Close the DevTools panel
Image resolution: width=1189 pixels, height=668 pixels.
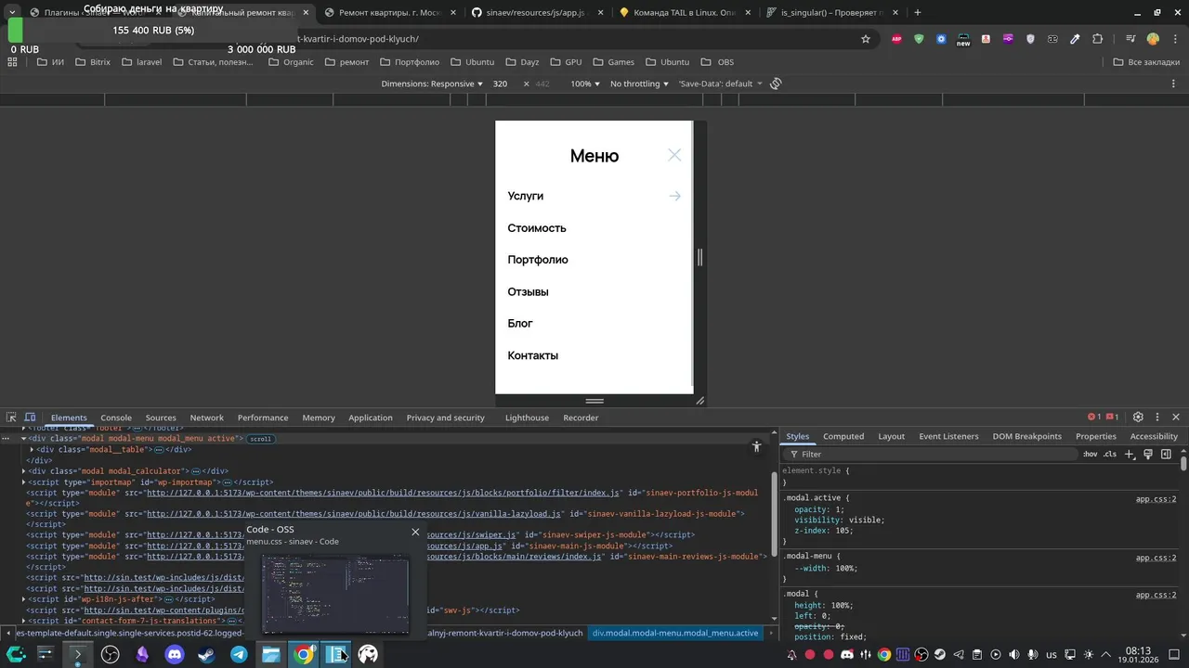coord(1176,417)
